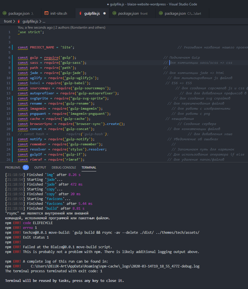Click the 'use strict' string on line 1
Viewport: 248px width, 289px height.
[30, 32]
